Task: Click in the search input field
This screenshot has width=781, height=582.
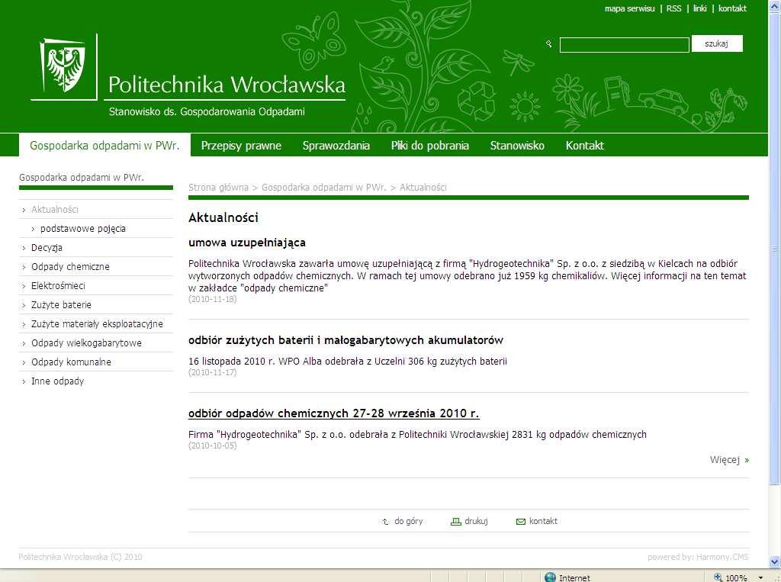Action: pyautogui.click(x=624, y=45)
